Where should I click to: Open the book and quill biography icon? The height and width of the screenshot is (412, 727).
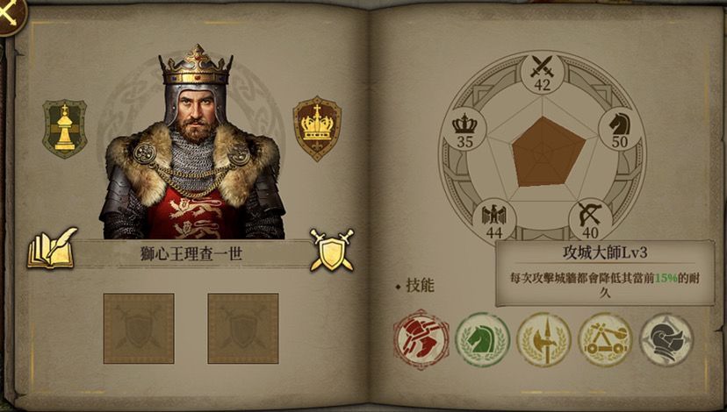click(52, 248)
